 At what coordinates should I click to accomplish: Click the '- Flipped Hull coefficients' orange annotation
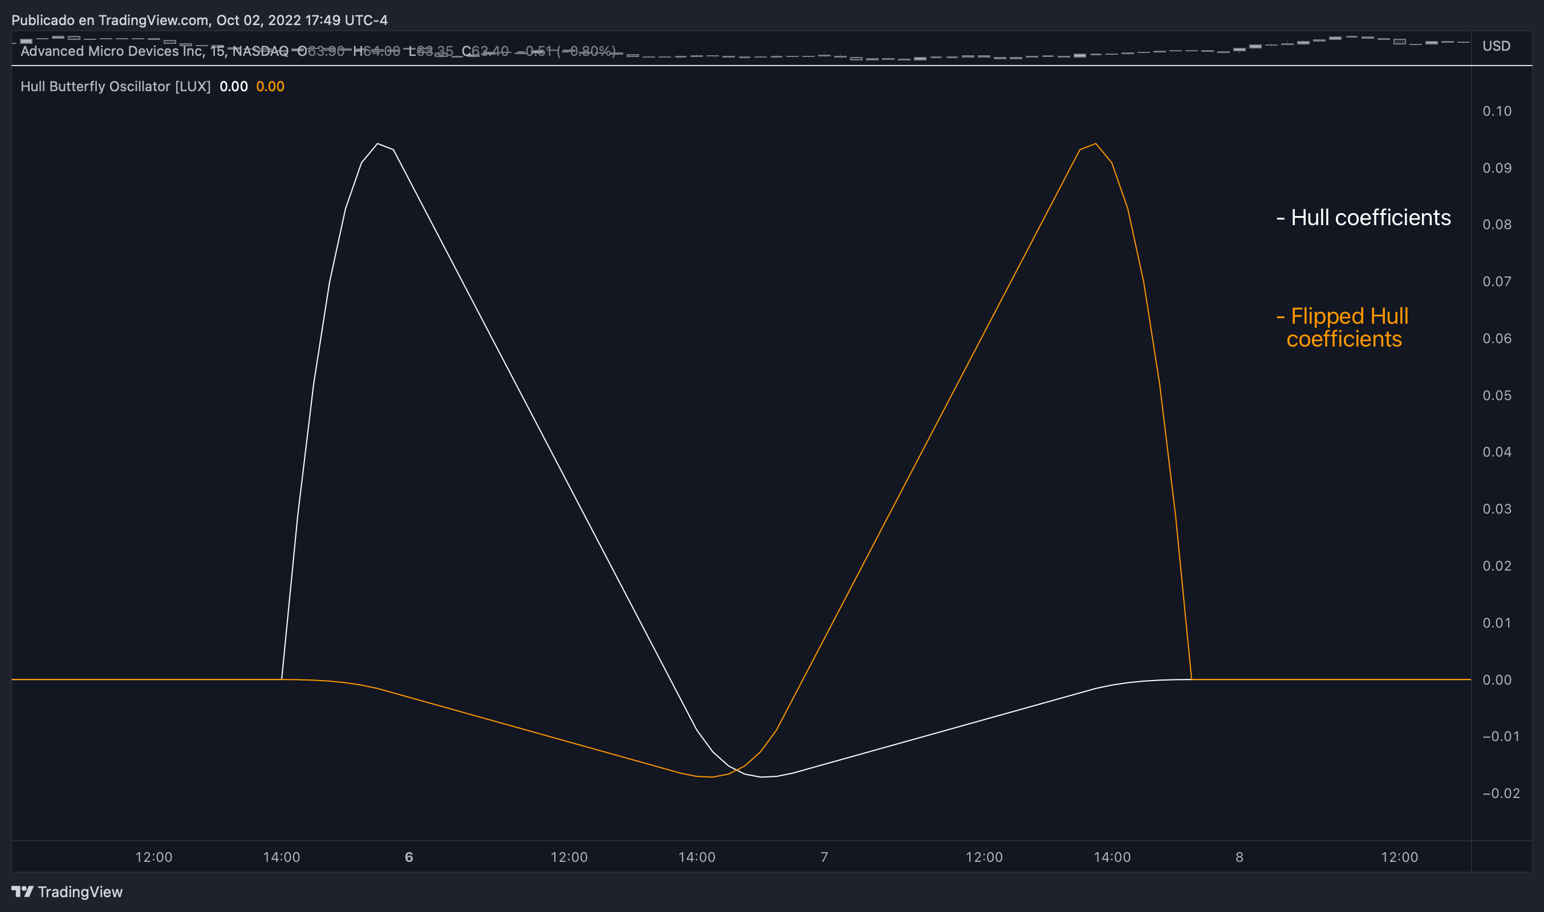(x=1343, y=328)
